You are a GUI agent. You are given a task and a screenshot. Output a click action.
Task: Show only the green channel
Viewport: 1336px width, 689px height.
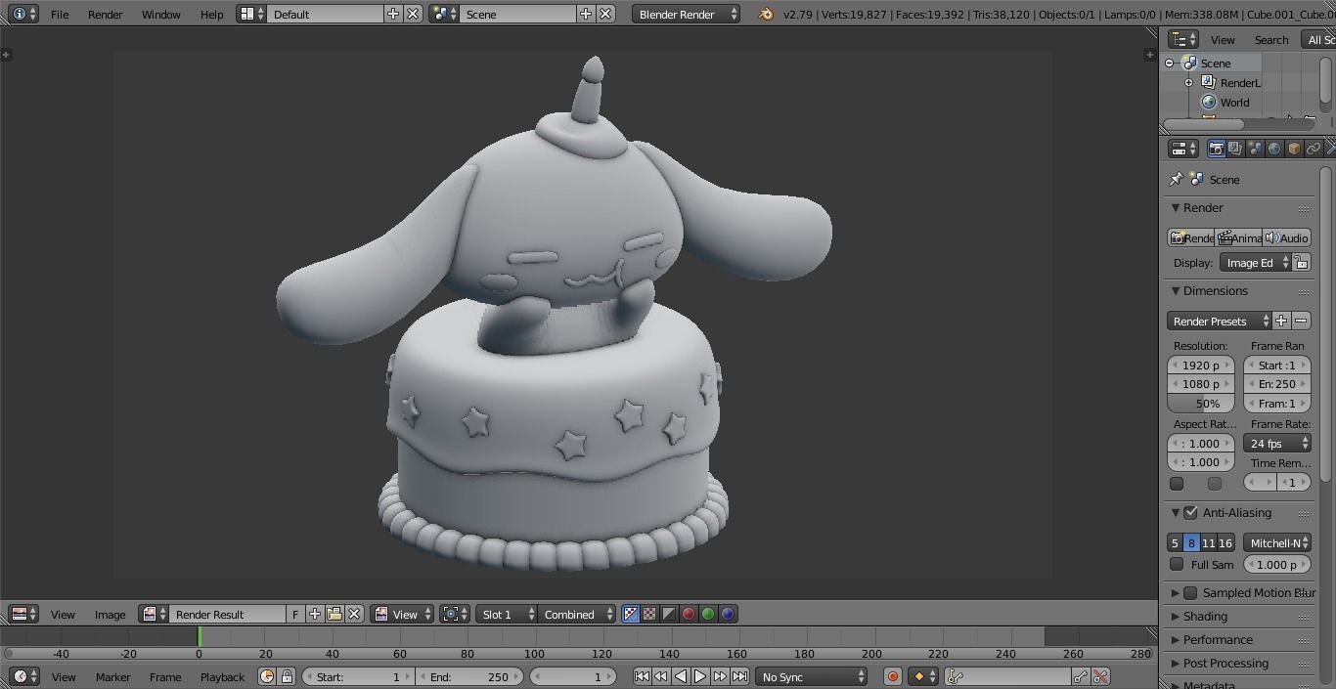coord(708,615)
